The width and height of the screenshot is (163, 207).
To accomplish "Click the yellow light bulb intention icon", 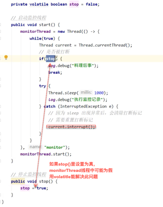I will tap(6, 58).
